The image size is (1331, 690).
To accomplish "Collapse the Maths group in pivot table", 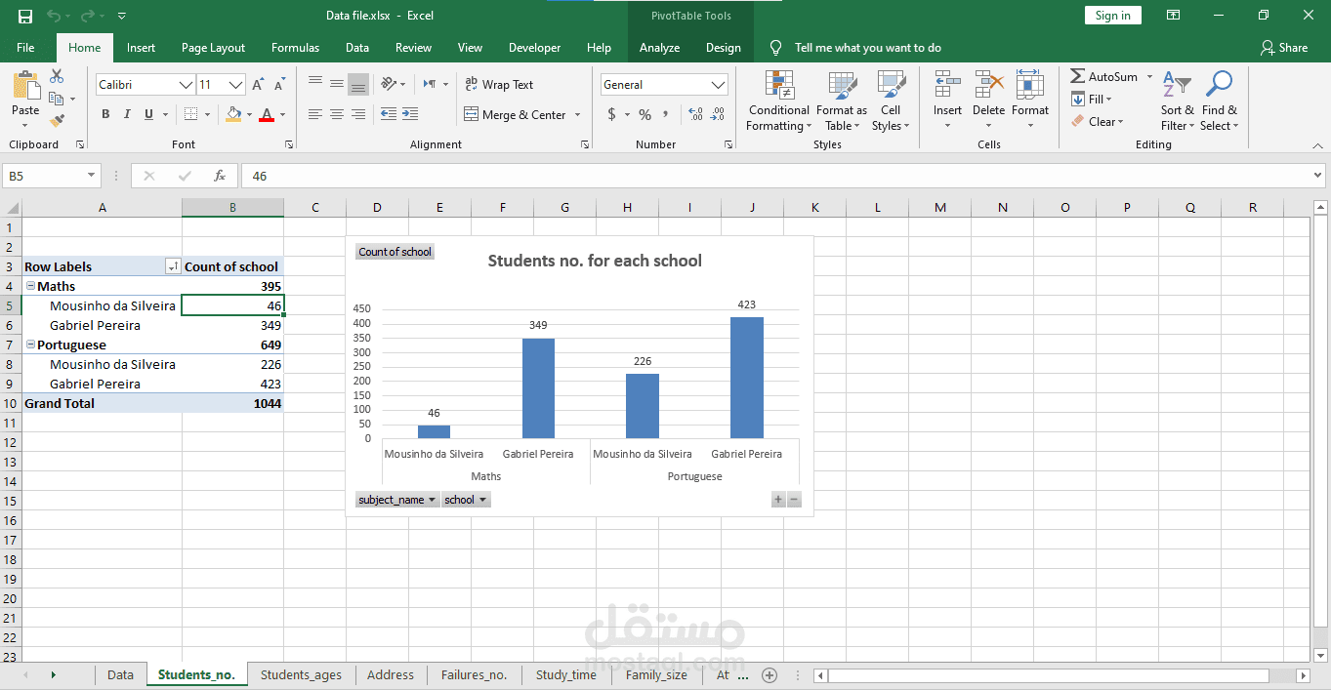I will (x=30, y=286).
